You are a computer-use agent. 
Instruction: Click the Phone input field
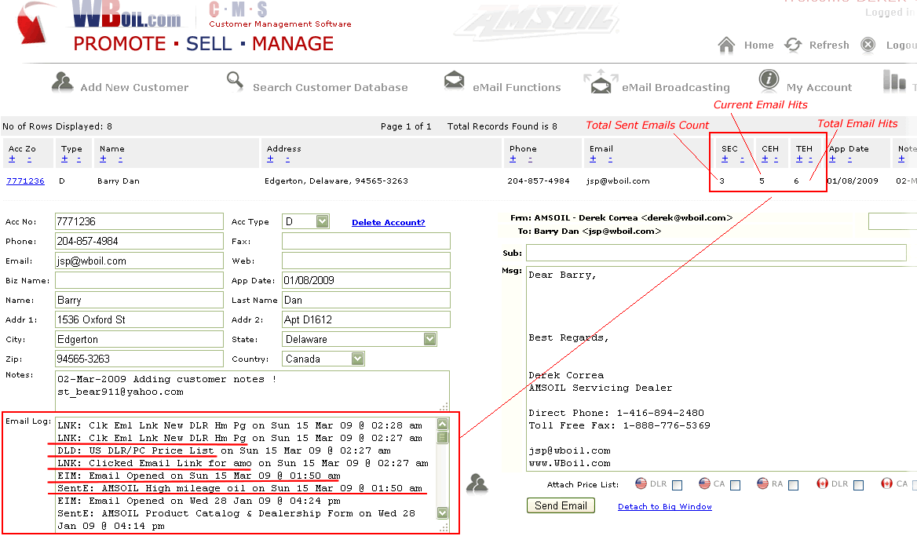139,241
